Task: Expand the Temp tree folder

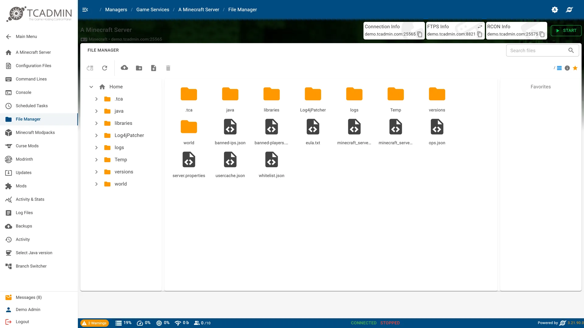Action: [96, 160]
